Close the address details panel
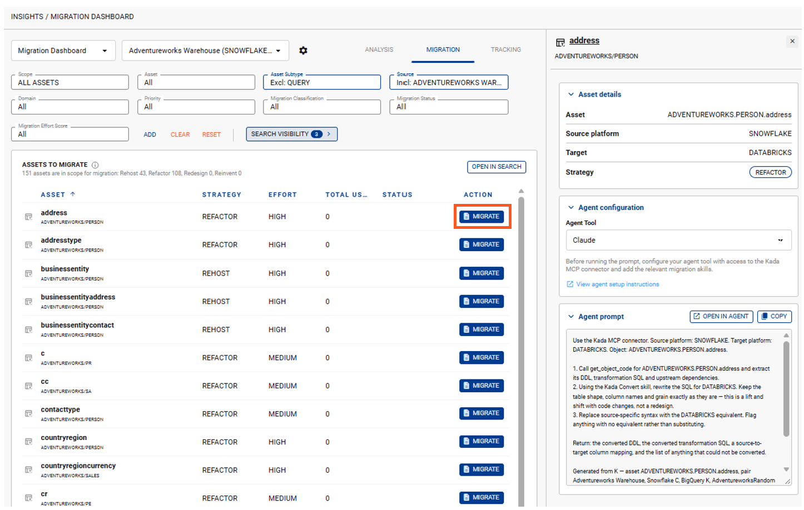This screenshot has height=510, width=804. 792,41
